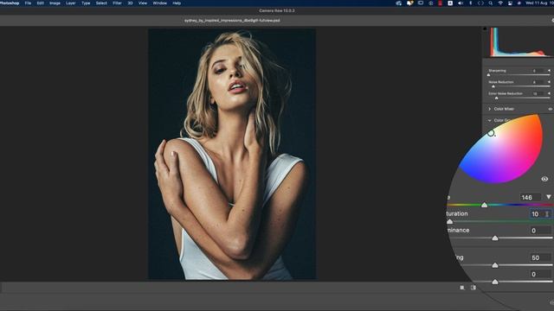This screenshot has width=554, height=311.
Task: Click the Blending slider handle
Action: [495, 265]
